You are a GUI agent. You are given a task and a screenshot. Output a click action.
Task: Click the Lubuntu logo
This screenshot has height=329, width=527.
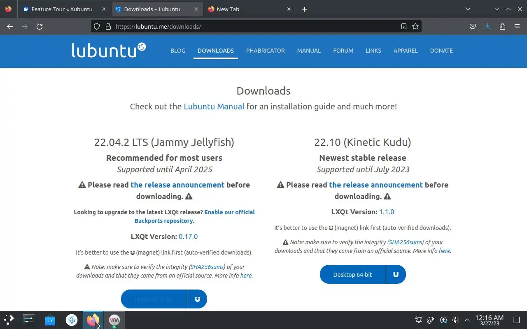[x=109, y=50]
